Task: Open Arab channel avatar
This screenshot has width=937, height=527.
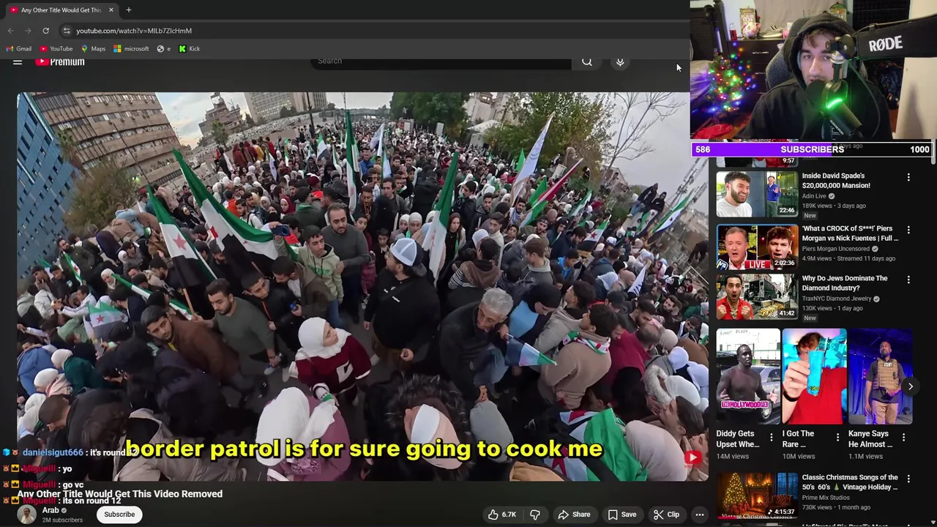Action: [x=27, y=515]
